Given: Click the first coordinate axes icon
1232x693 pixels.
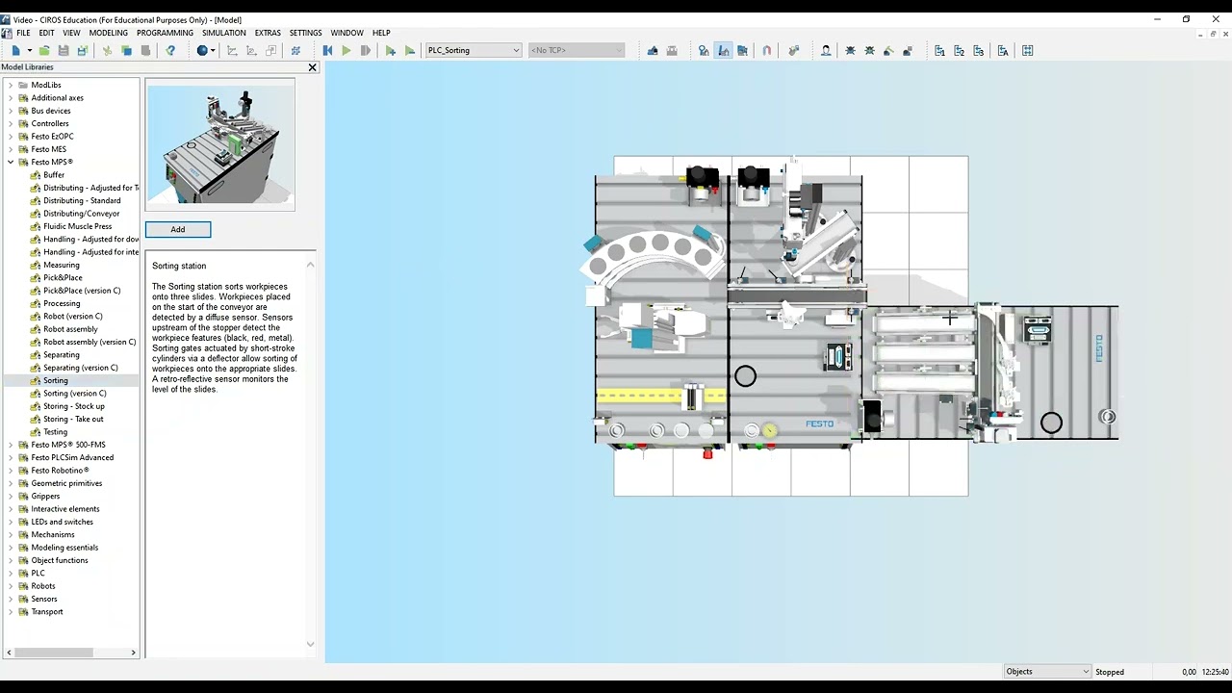Looking at the screenshot, I should click(x=232, y=50).
